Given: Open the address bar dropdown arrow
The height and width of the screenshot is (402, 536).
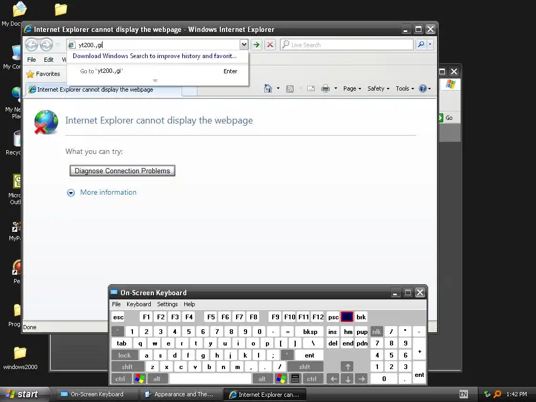Looking at the screenshot, I should [243, 44].
